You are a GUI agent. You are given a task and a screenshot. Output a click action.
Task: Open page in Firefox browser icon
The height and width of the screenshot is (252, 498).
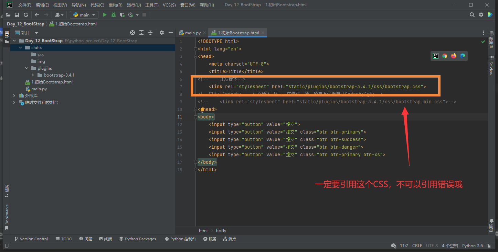click(454, 56)
